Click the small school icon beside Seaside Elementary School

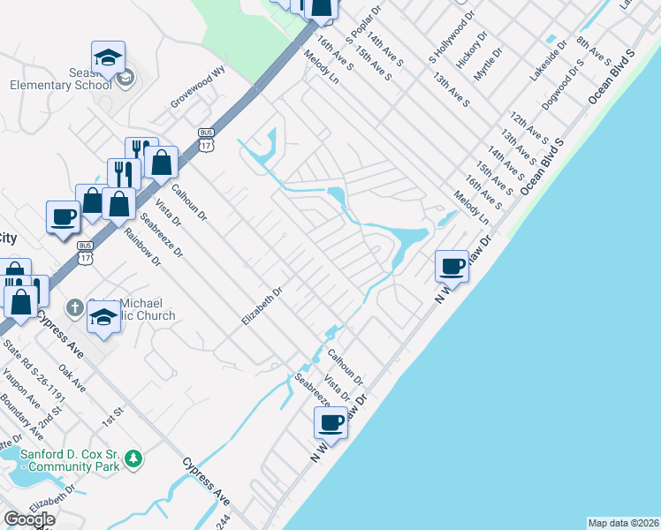click(125, 78)
